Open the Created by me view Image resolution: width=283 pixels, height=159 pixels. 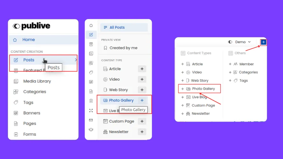[x=123, y=48]
